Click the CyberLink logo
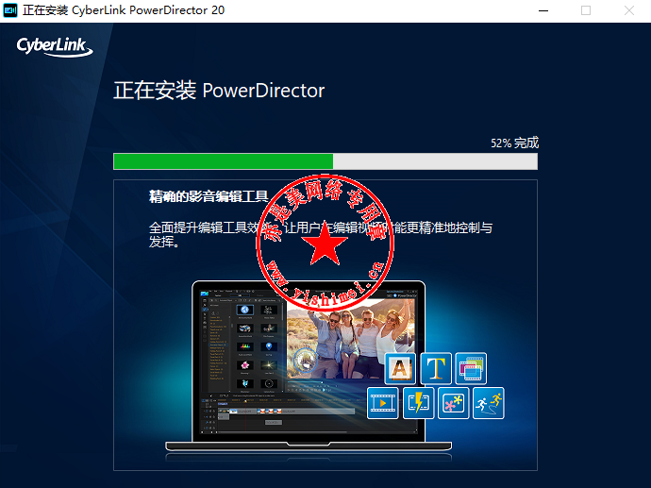This screenshot has height=488, width=651. (55, 46)
